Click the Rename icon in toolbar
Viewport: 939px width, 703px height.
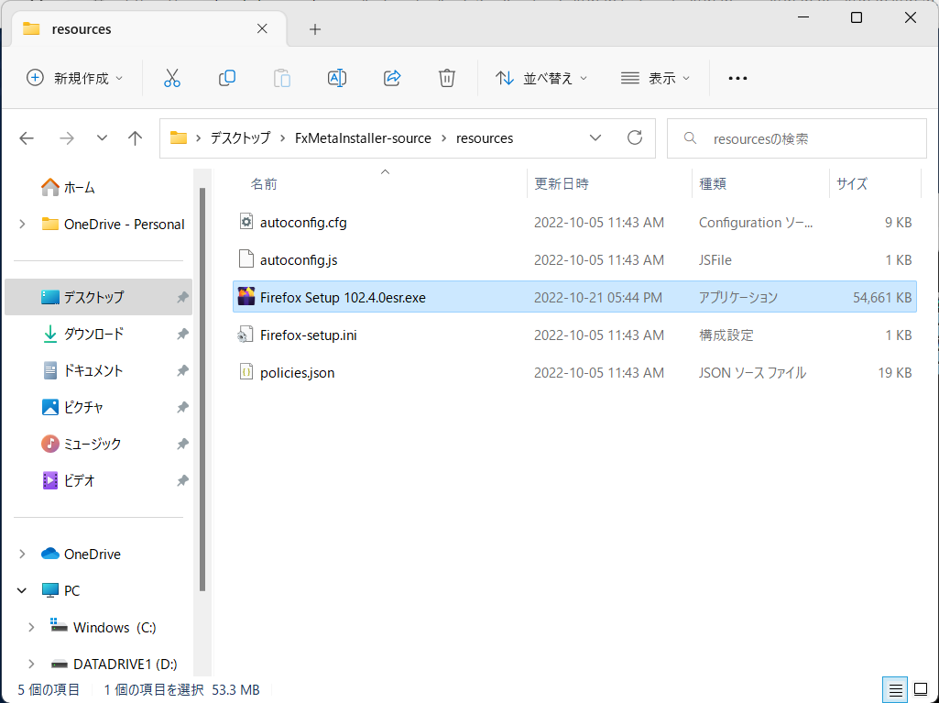click(337, 78)
